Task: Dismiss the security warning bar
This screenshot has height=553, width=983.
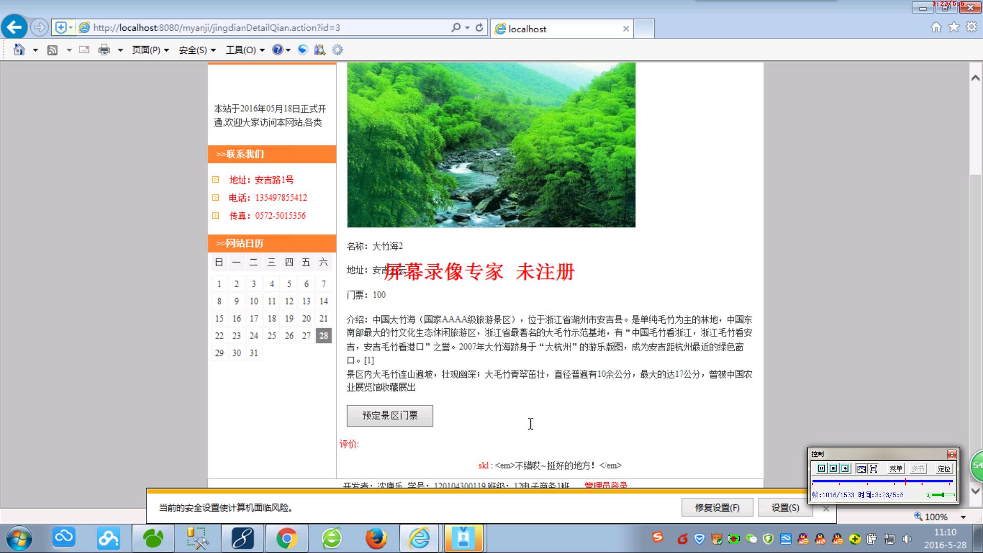Action: click(x=826, y=508)
